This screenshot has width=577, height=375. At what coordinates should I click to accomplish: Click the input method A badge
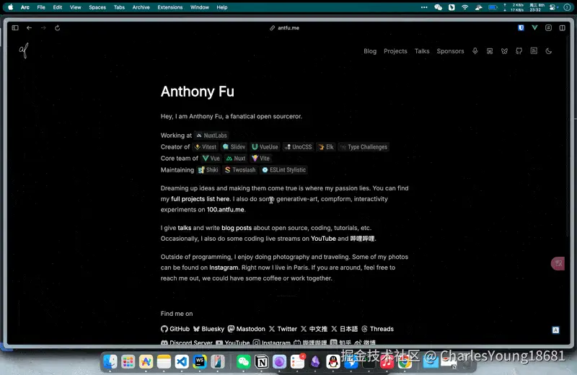tap(555, 330)
